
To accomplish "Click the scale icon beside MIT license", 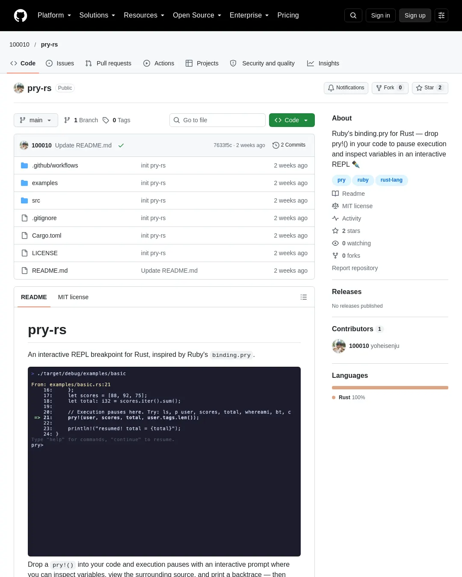I will [335, 206].
